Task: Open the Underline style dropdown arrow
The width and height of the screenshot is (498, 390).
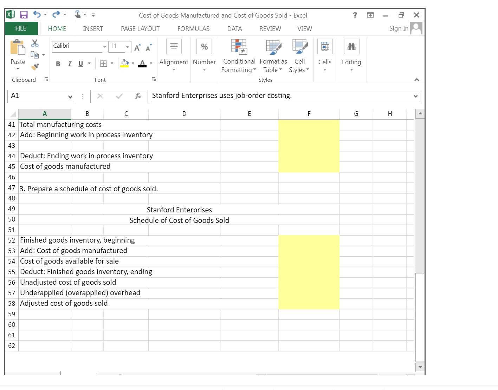Action: coord(89,64)
